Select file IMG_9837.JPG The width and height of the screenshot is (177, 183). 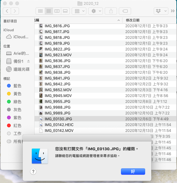coord(105,67)
